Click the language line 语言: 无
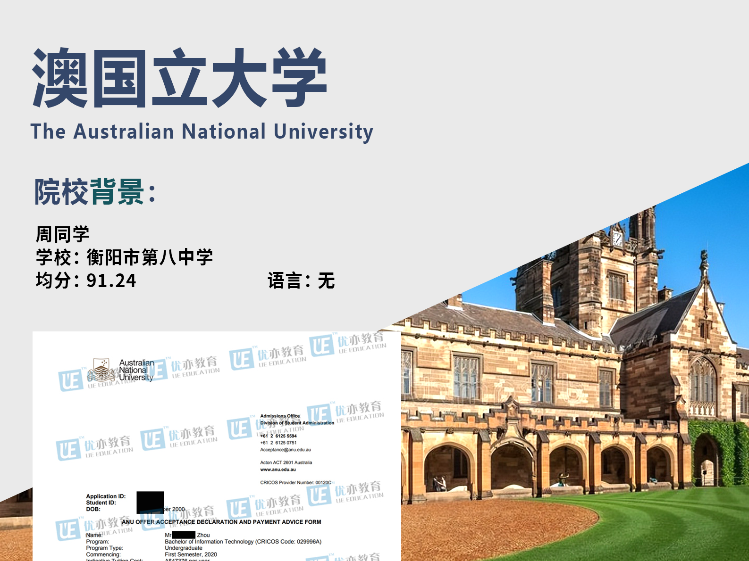The height and width of the screenshot is (561, 749). click(x=301, y=280)
